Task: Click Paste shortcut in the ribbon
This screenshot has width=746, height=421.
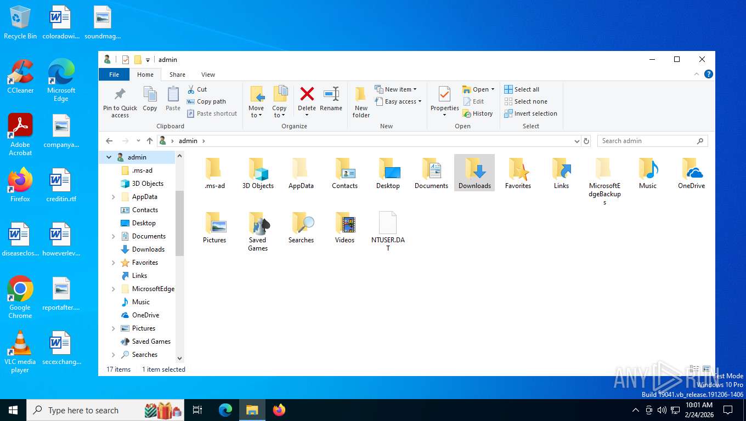Action: [x=212, y=113]
